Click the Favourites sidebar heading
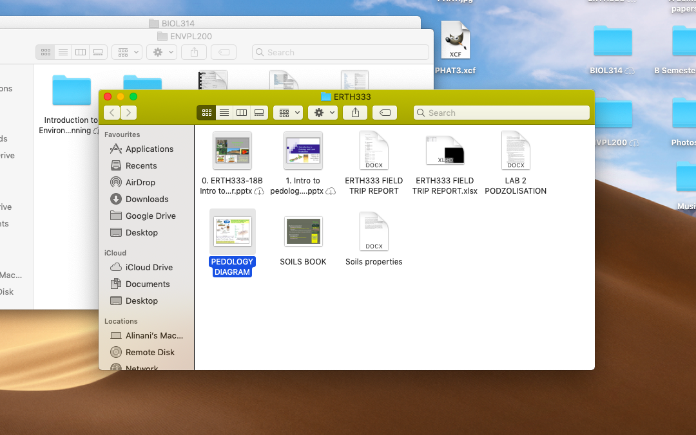The width and height of the screenshot is (696, 435). click(122, 134)
